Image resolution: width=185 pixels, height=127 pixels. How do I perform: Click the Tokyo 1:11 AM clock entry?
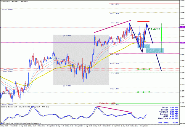(170, 107)
